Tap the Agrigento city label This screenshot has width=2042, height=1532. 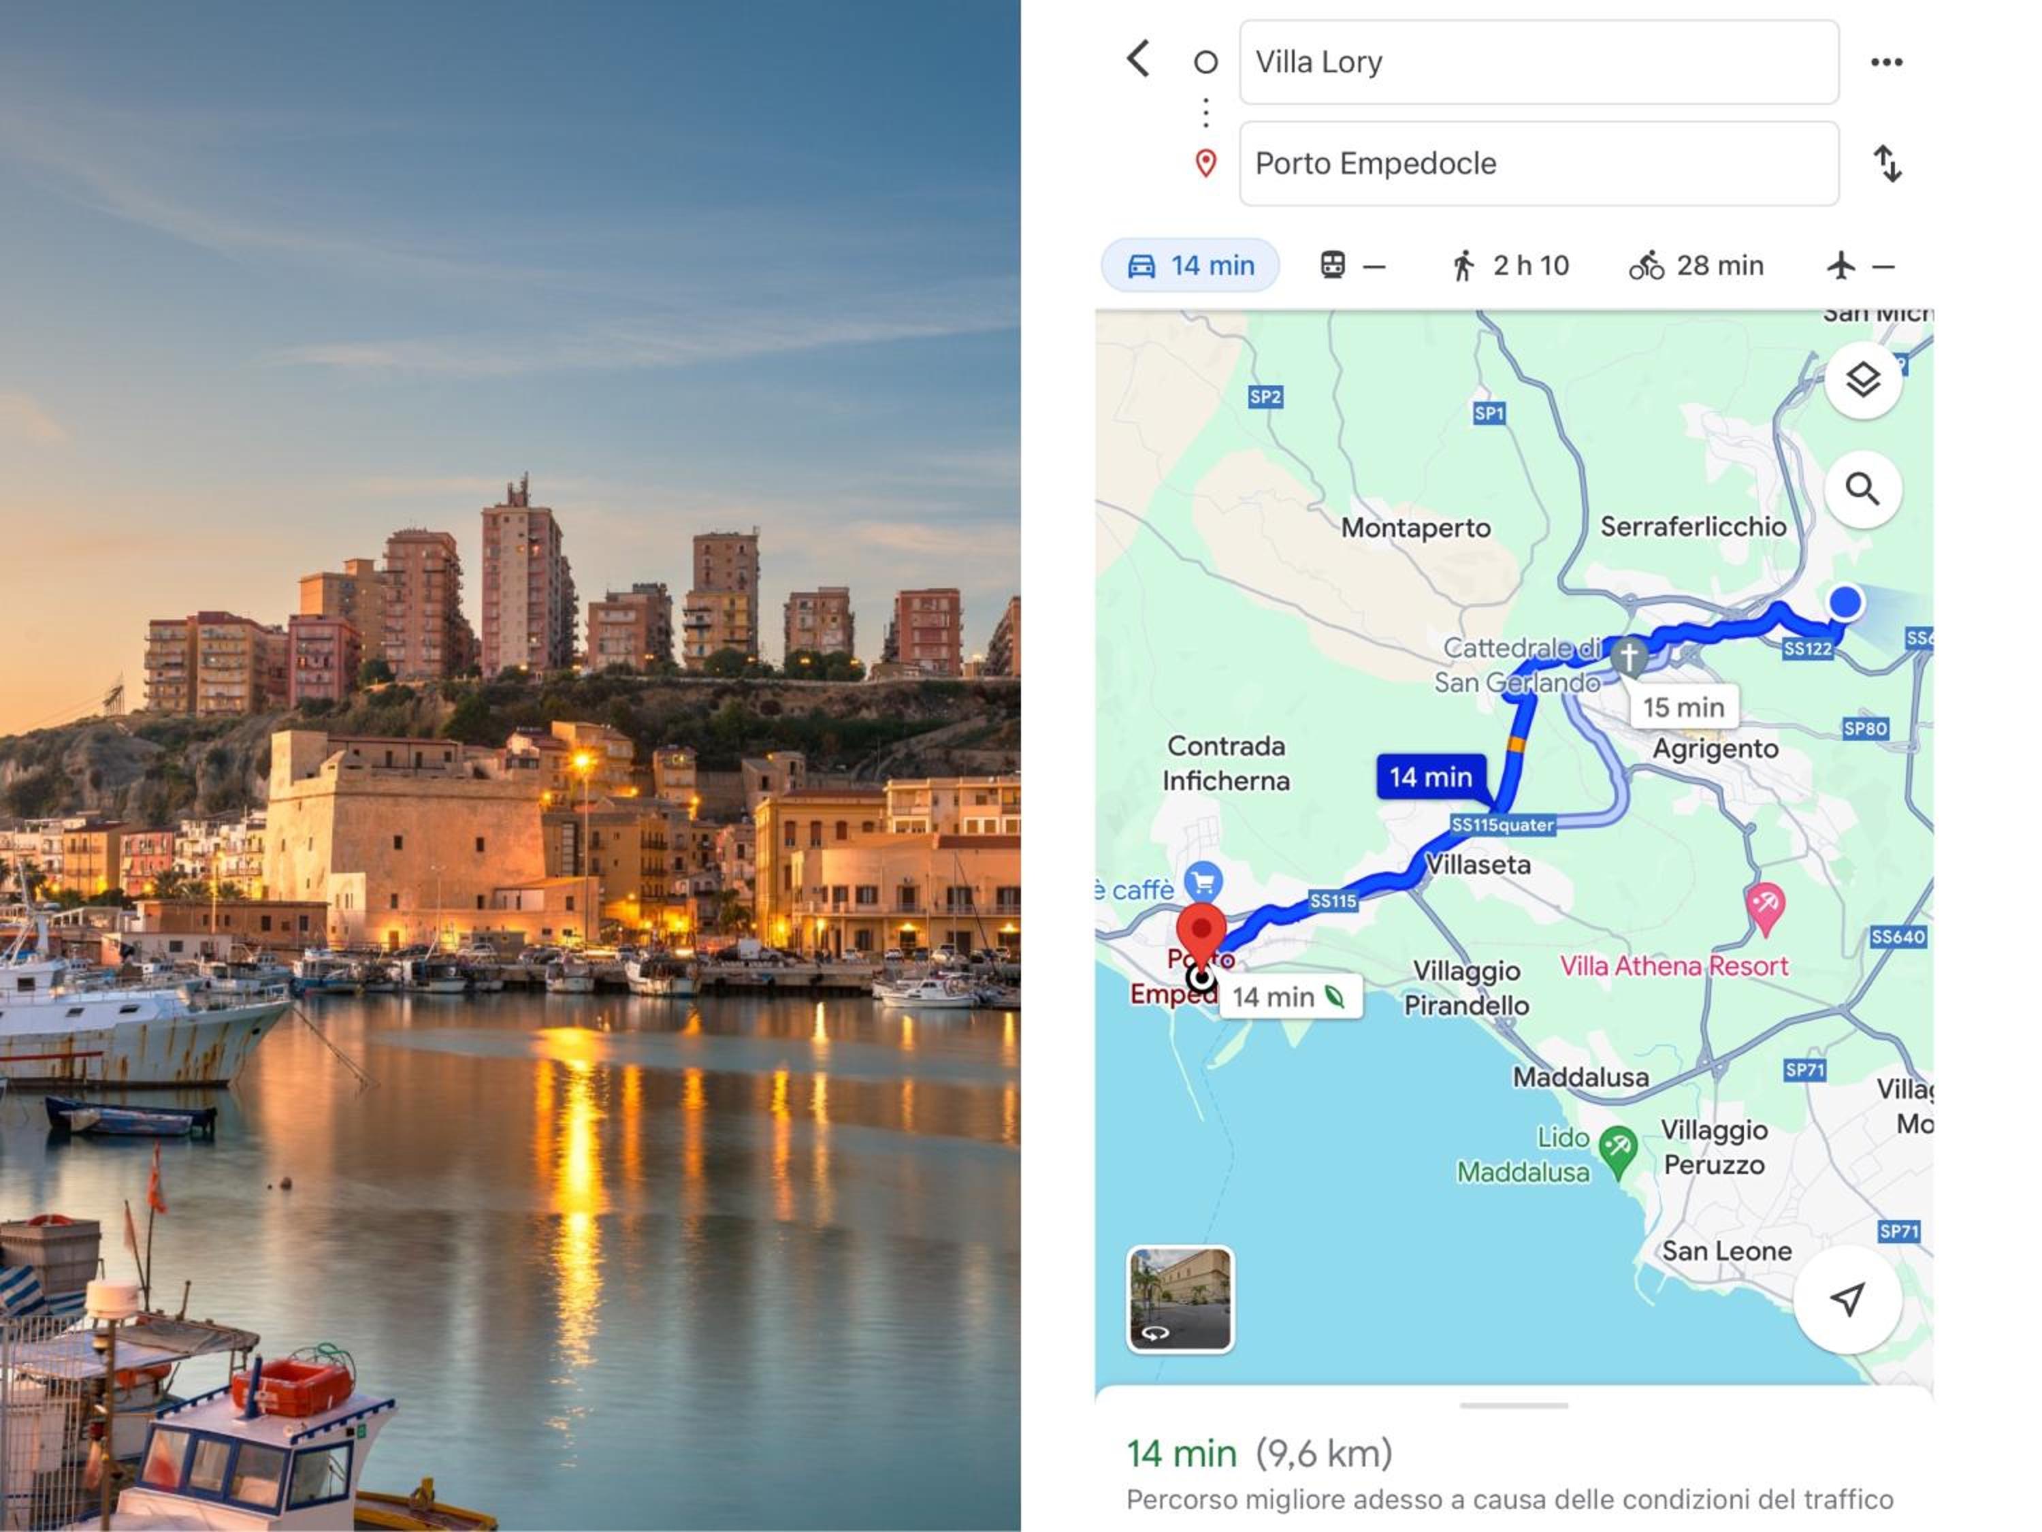coord(1715,749)
